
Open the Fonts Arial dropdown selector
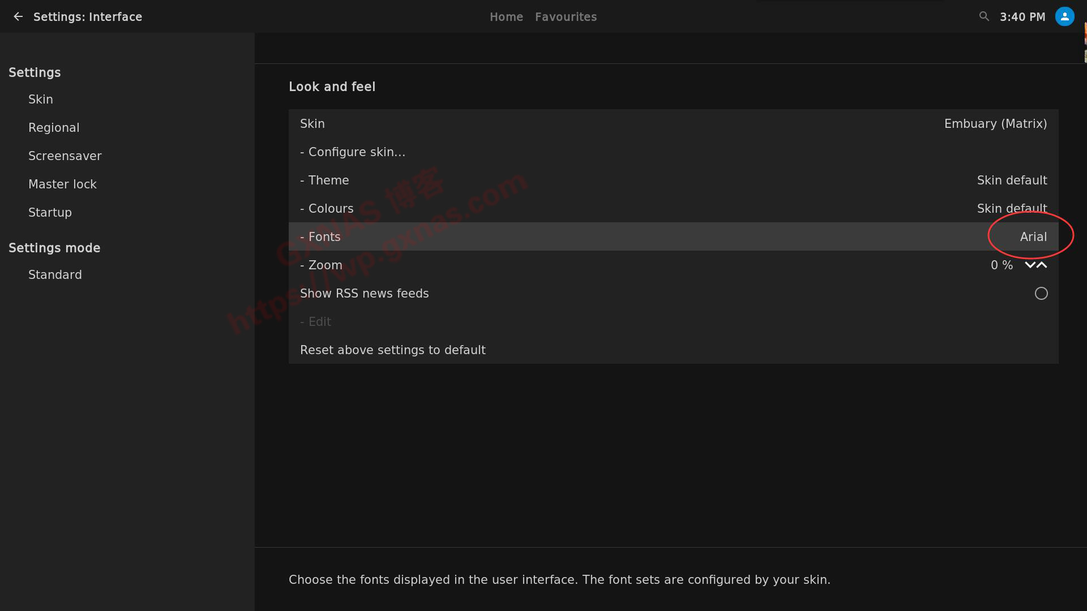coord(1033,236)
